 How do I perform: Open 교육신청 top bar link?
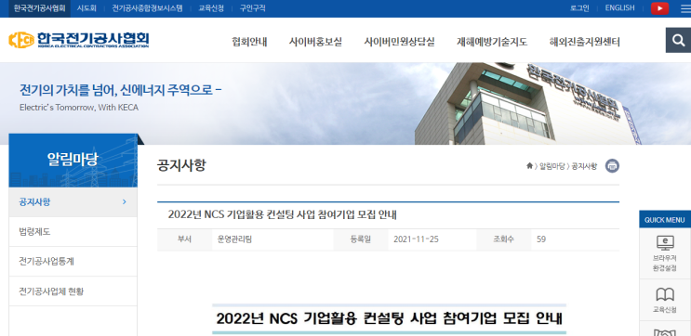point(211,8)
